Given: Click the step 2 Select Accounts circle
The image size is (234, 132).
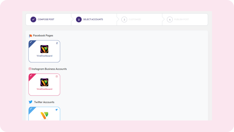Looking at the screenshot, I should 79,19.
